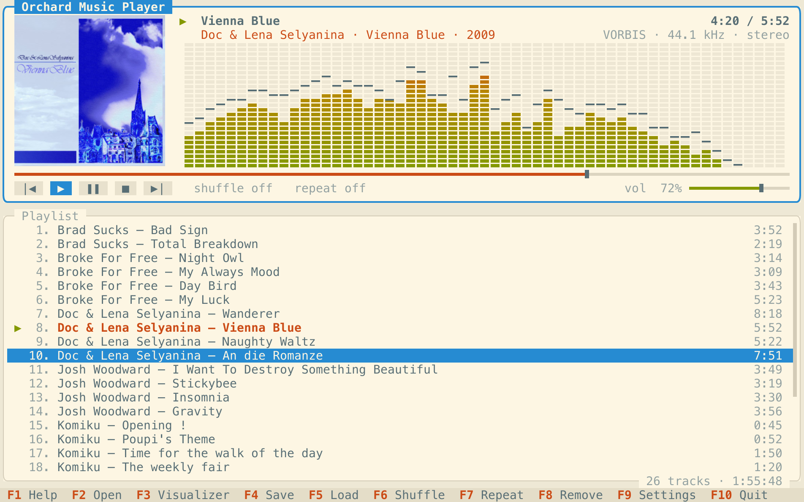804x502 pixels.
Task: Click the play button
Action: (x=61, y=188)
